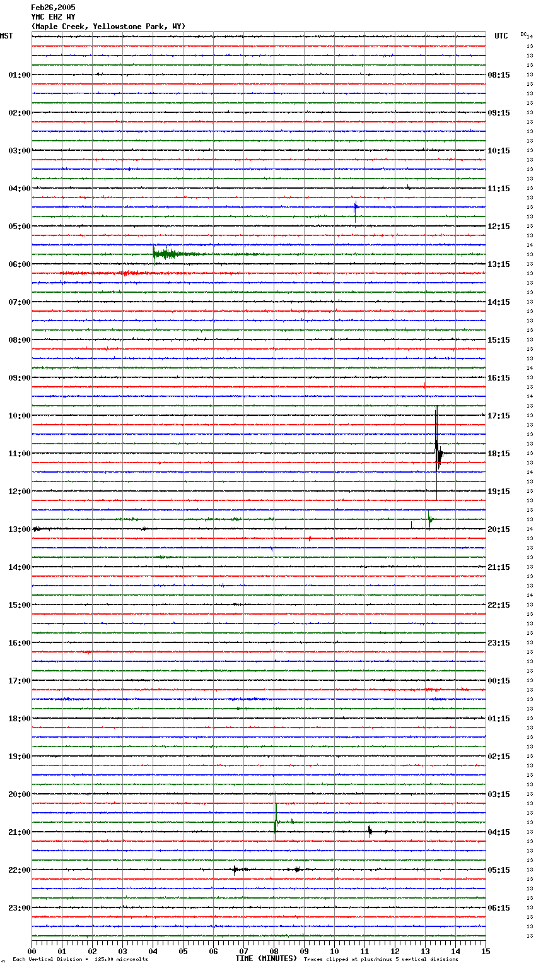Click the 06:15 UTC time label

(x=499, y=908)
